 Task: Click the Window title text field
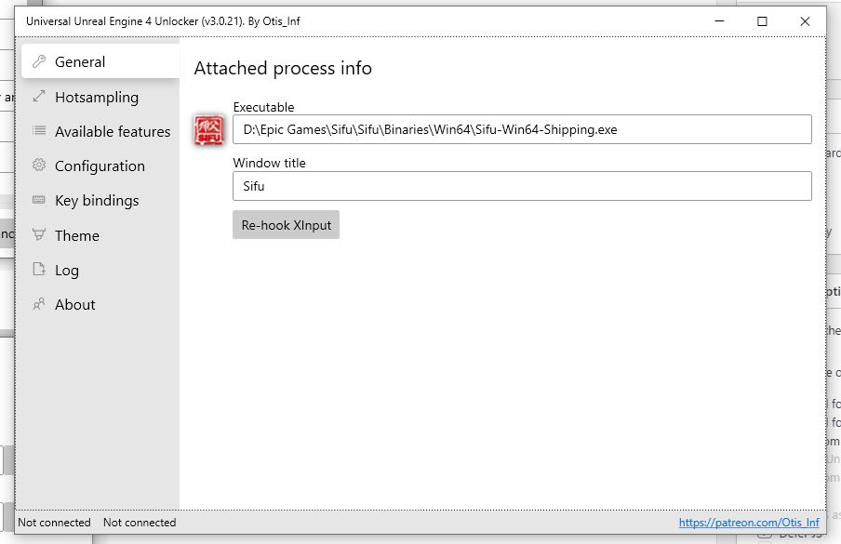[x=521, y=186]
